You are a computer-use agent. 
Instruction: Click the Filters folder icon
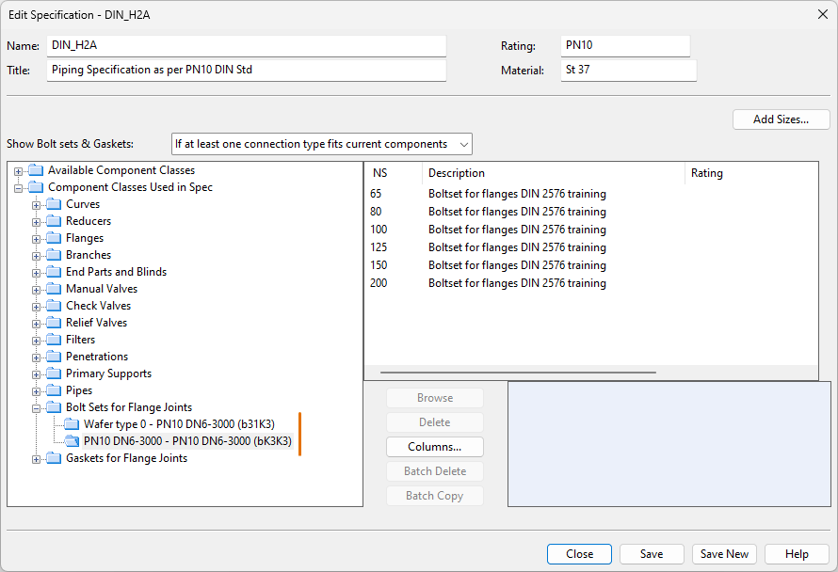(x=53, y=340)
